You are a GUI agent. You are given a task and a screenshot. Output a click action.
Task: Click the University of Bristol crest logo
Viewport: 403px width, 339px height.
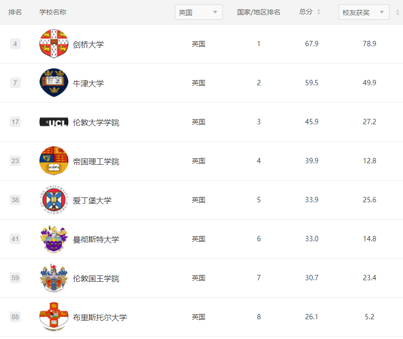(x=54, y=317)
